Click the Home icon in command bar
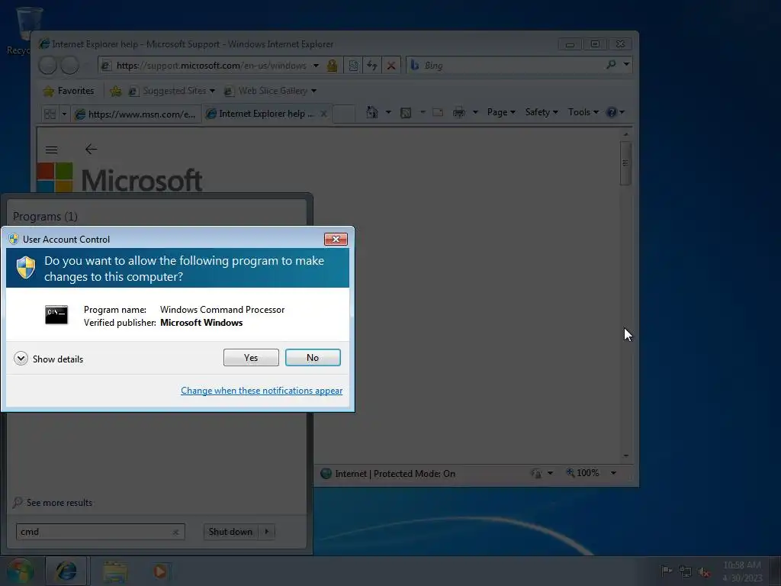Image resolution: width=781 pixels, height=586 pixels. (x=372, y=112)
